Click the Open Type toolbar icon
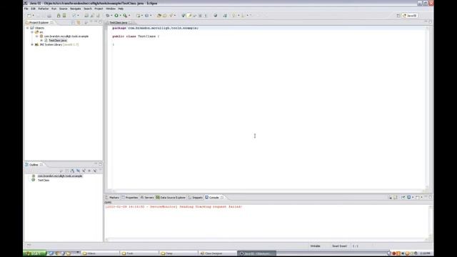The height and width of the screenshot is (257, 457). coord(159,16)
